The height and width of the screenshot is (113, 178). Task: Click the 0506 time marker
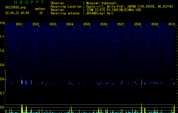click(x=104, y=24)
